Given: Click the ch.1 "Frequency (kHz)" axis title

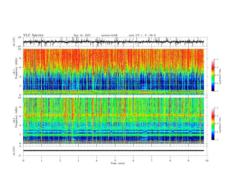Looking at the screenshot, I should tap(16, 68).
